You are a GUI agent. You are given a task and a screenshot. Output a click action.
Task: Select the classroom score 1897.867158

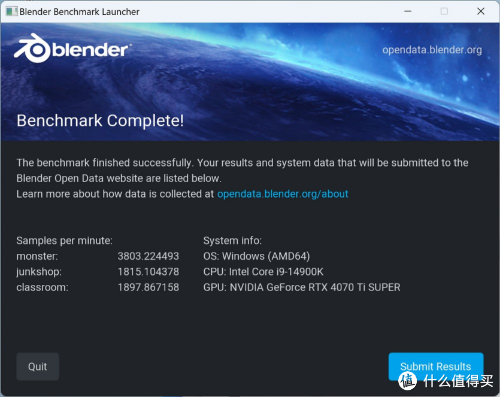[x=149, y=287]
